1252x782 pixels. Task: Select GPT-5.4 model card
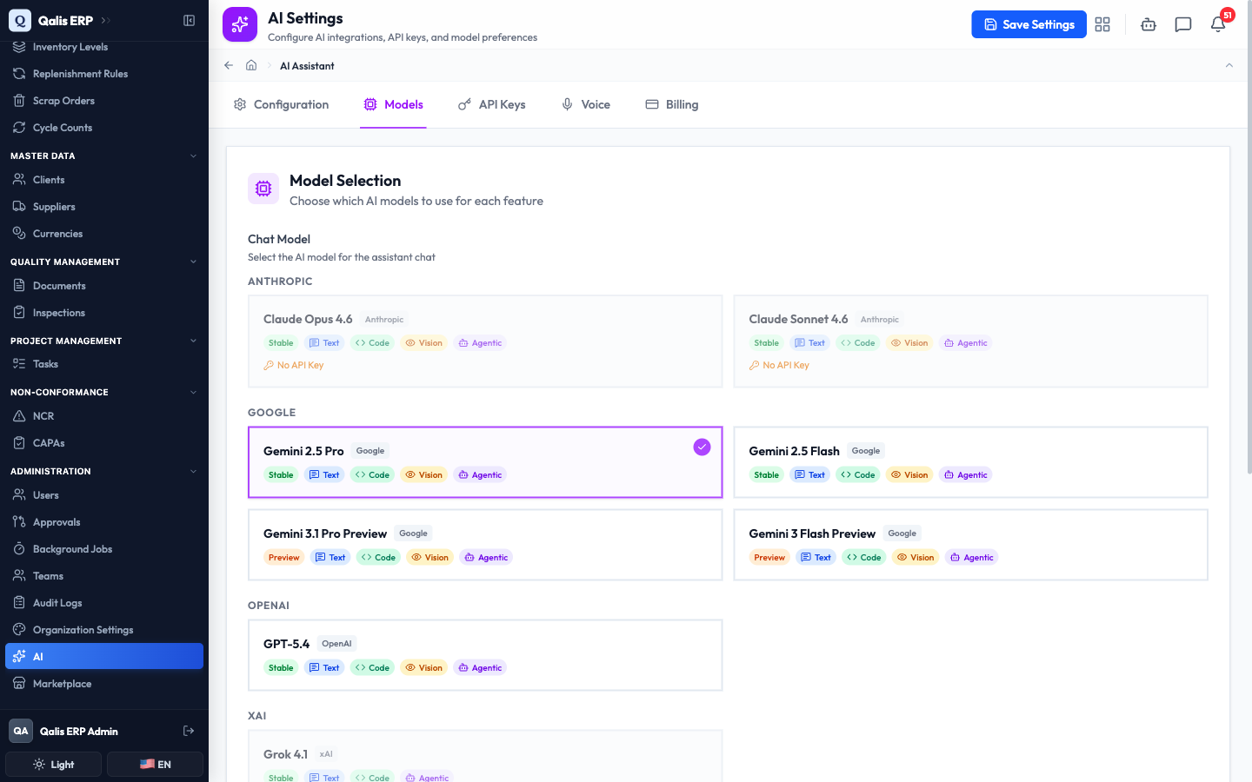click(x=485, y=655)
